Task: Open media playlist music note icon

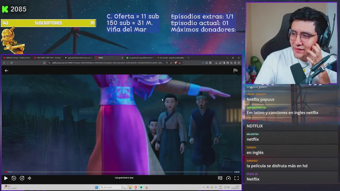Action: click(220, 63)
